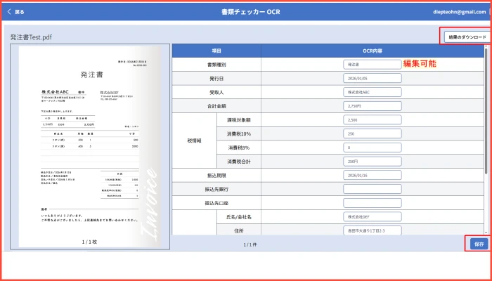The image size is (492, 281).
Task: Click the 発行日 date field
Action: pyautogui.click(x=372, y=78)
